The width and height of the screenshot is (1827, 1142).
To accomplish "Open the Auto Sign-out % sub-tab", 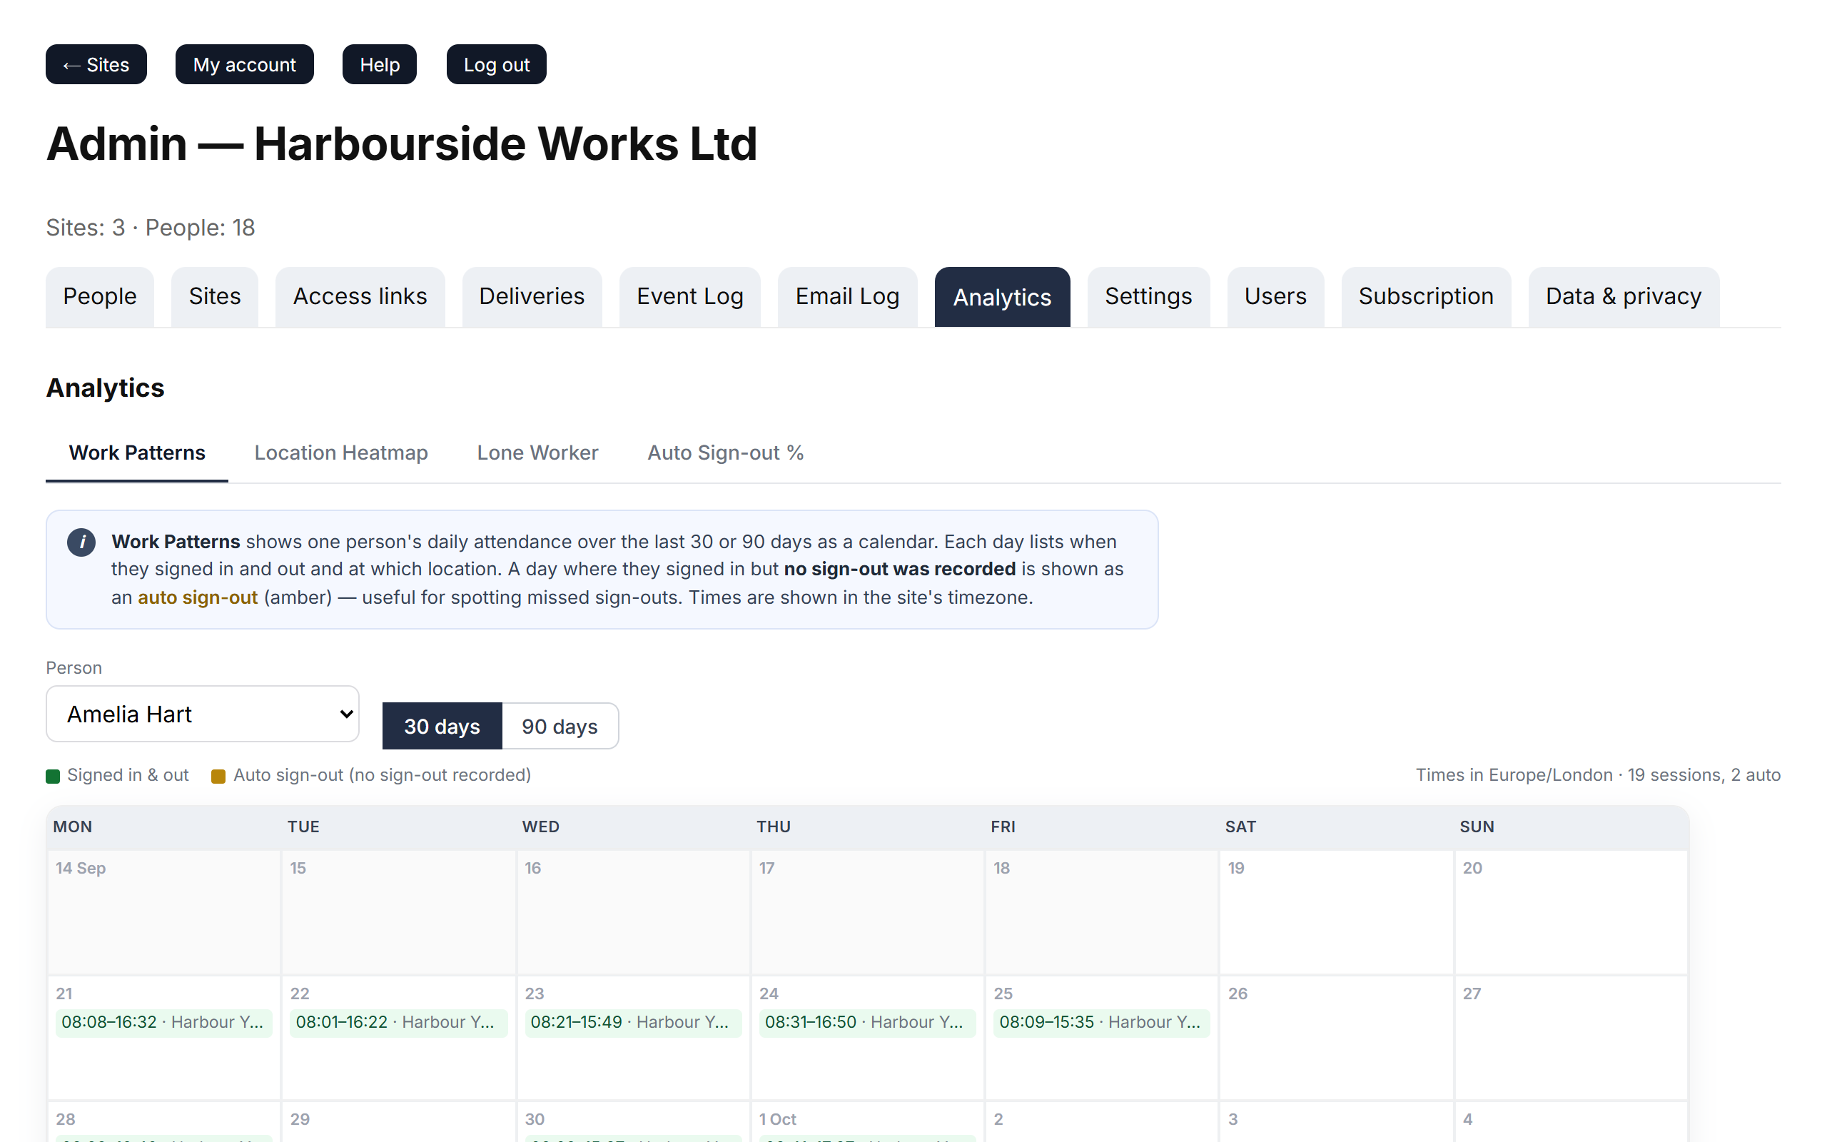I will 726,453.
